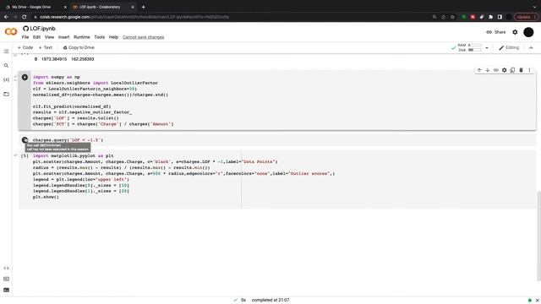Click the Cannot save changes link
Screen dimensions: 541x304
coord(143,37)
